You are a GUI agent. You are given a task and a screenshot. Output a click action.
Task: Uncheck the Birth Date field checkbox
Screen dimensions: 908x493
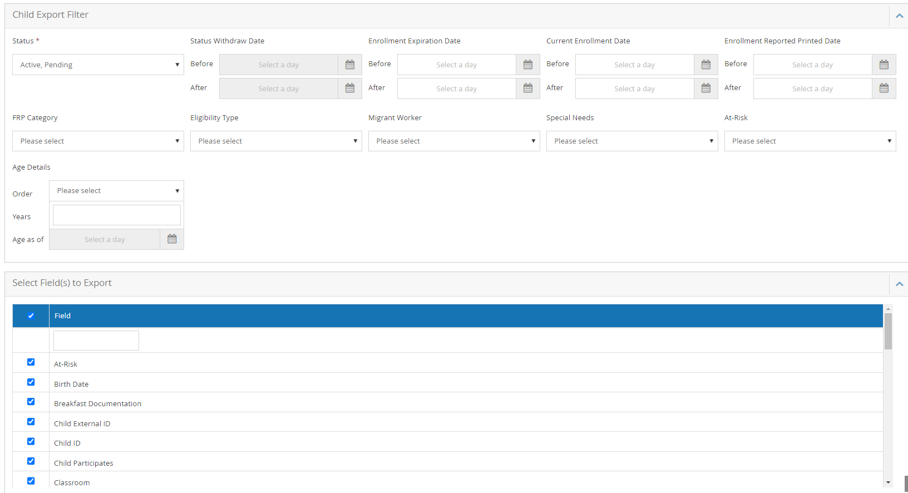pos(31,382)
